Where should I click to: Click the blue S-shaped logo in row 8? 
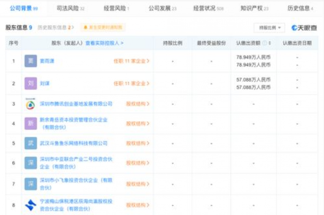(x=30, y=205)
